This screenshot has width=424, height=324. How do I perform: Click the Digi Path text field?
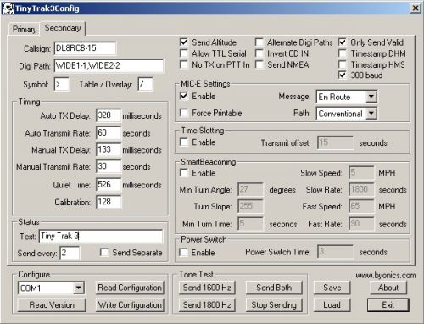[x=109, y=65]
